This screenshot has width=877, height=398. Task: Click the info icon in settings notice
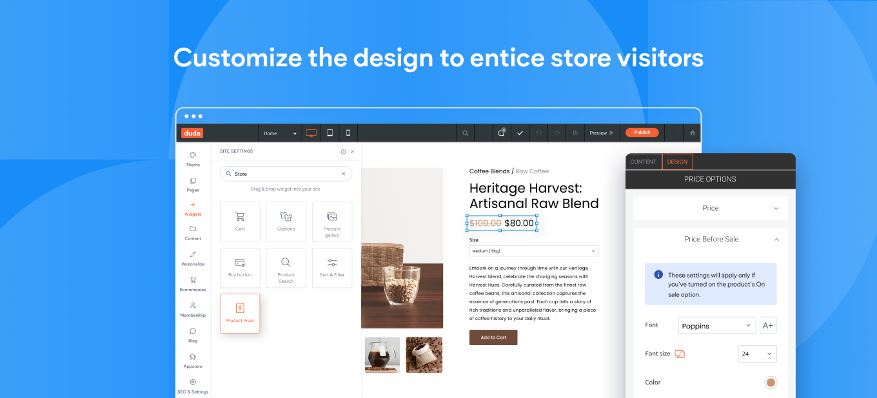(658, 274)
